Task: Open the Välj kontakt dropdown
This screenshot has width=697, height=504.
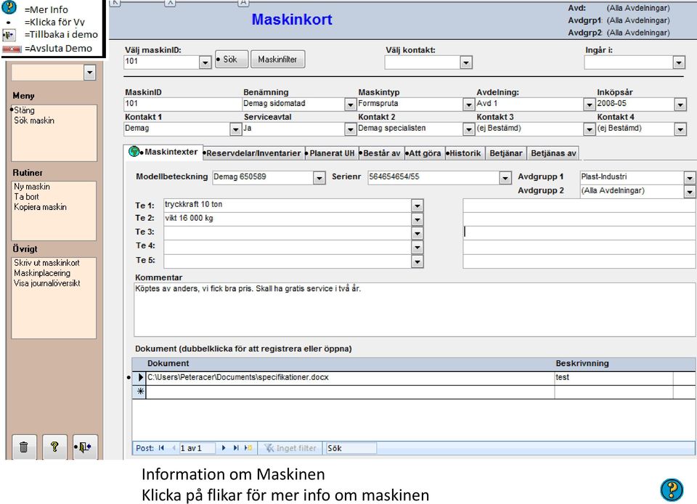Action: click(x=466, y=62)
